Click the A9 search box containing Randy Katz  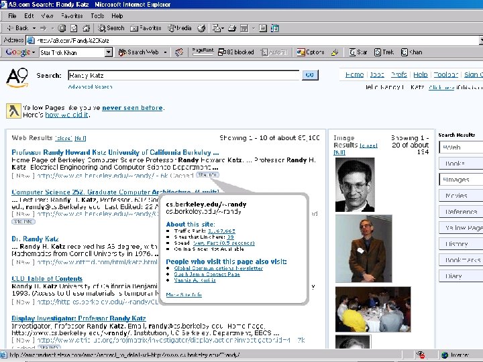(x=183, y=75)
